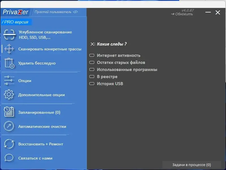226x170 pixels.
Task: Toggle the Интернет активность checkbox
Action: pyautogui.click(x=92, y=55)
